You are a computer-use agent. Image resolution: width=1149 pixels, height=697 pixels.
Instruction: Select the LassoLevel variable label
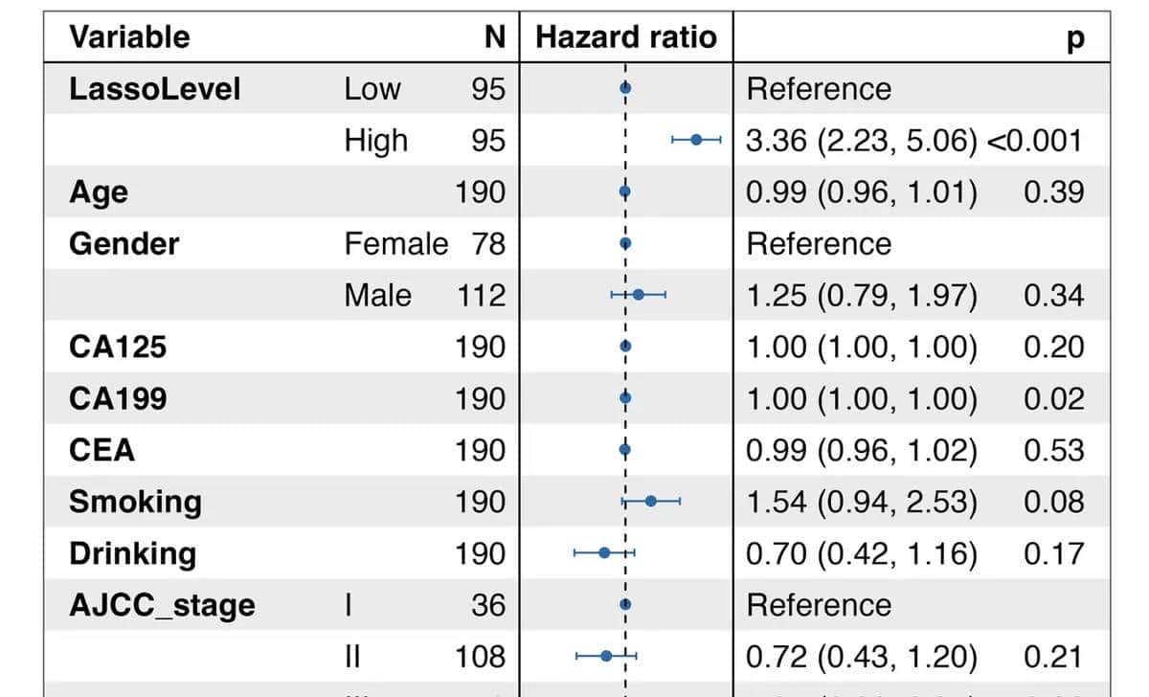point(154,89)
